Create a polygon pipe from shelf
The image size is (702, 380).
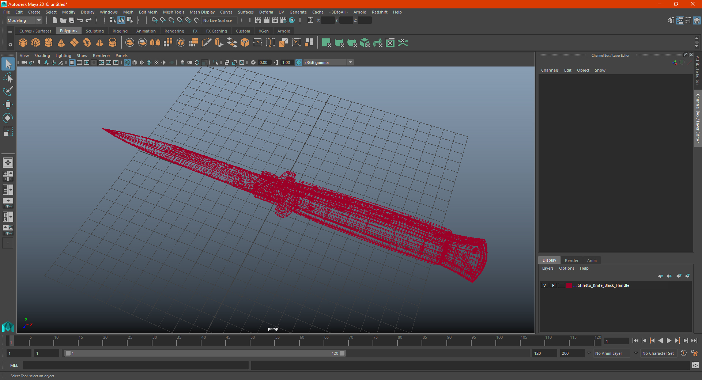pos(113,43)
